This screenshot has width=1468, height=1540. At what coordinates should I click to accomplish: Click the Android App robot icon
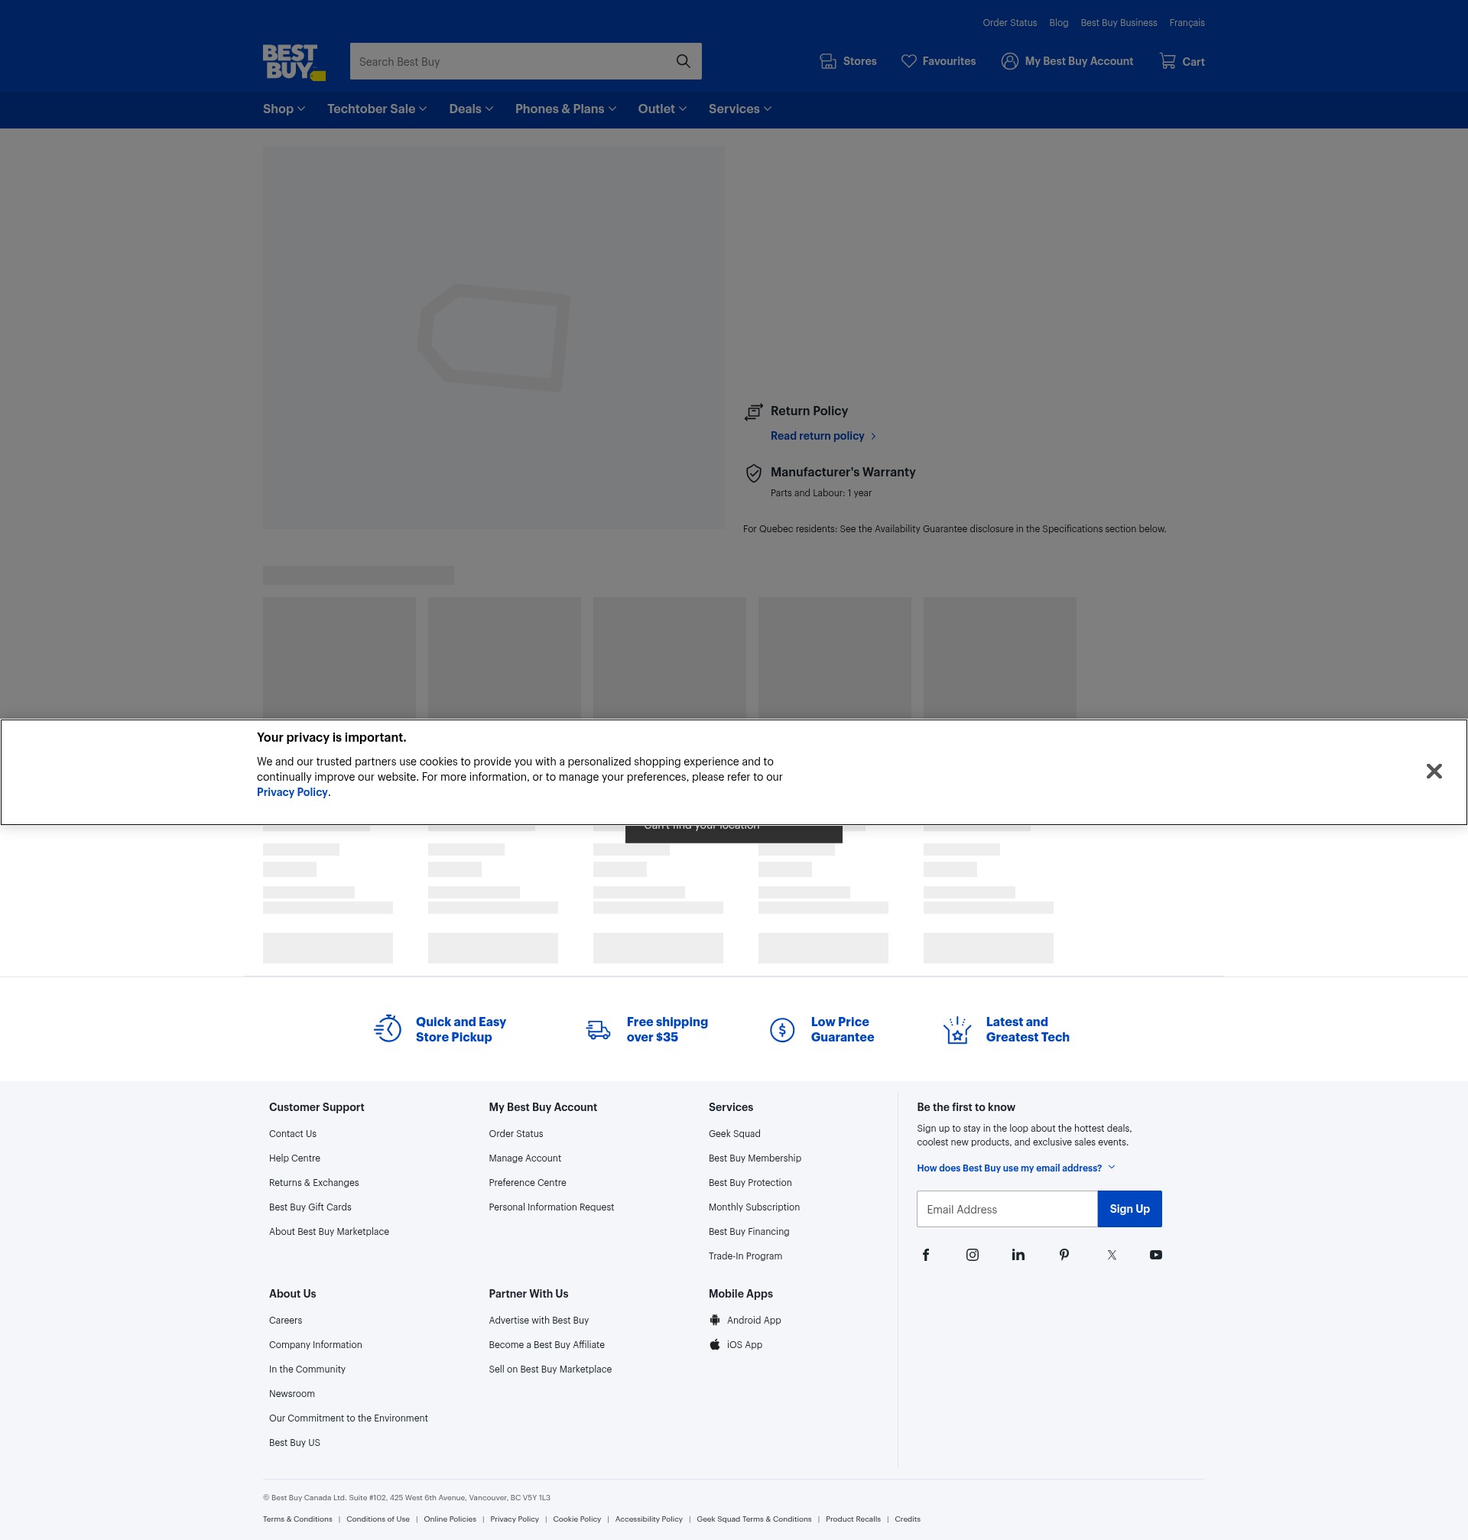click(714, 1320)
